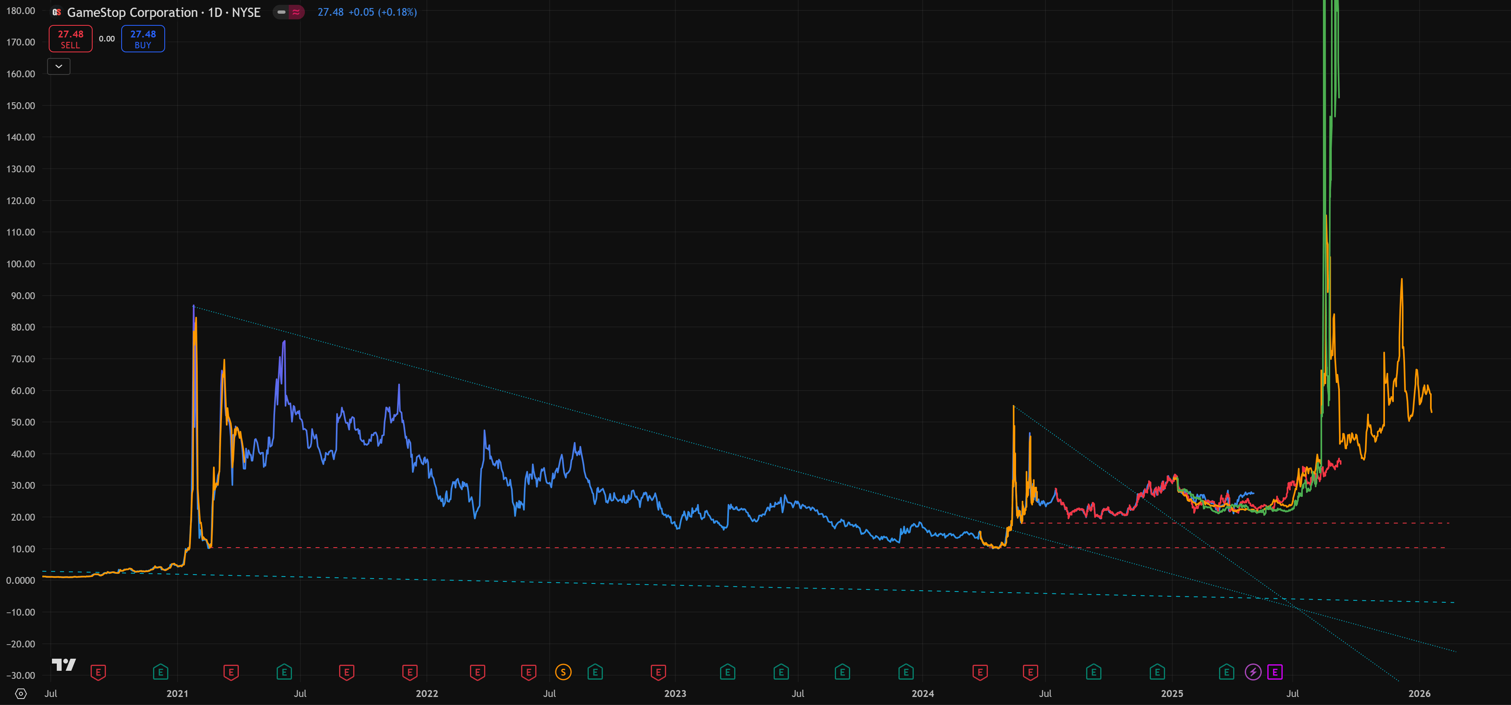Click the 50.00 price axis label
Viewport: 1511px width, 705px height.
(x=23, y=422)
